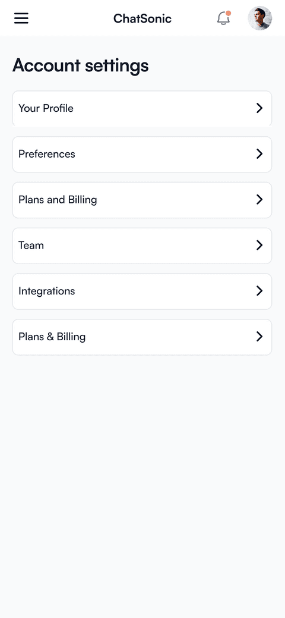
Task: Tap the arrow icon beside Integrations
Action: [259, 291]
